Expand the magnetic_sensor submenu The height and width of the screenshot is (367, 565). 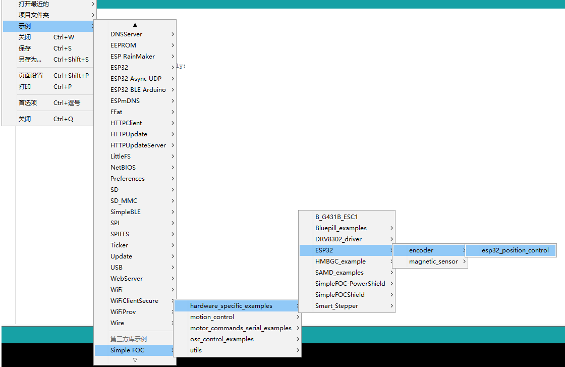coord(430,261)
